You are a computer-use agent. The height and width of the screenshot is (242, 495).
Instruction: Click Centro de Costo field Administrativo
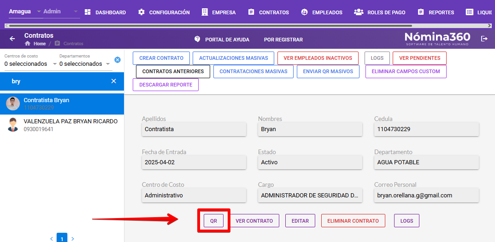click(x=194, y=196)
